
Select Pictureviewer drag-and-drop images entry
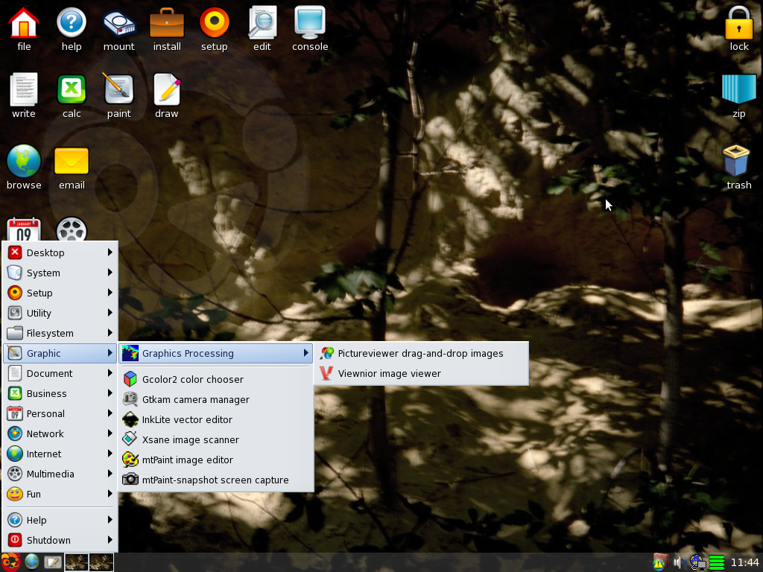click(x=420, y=353)
